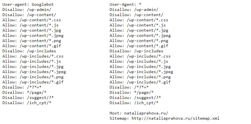251x124 pixels.
Task: Click Allow: /wp-includes/*.gif in the right column
Action: click(x=140, y=82)
